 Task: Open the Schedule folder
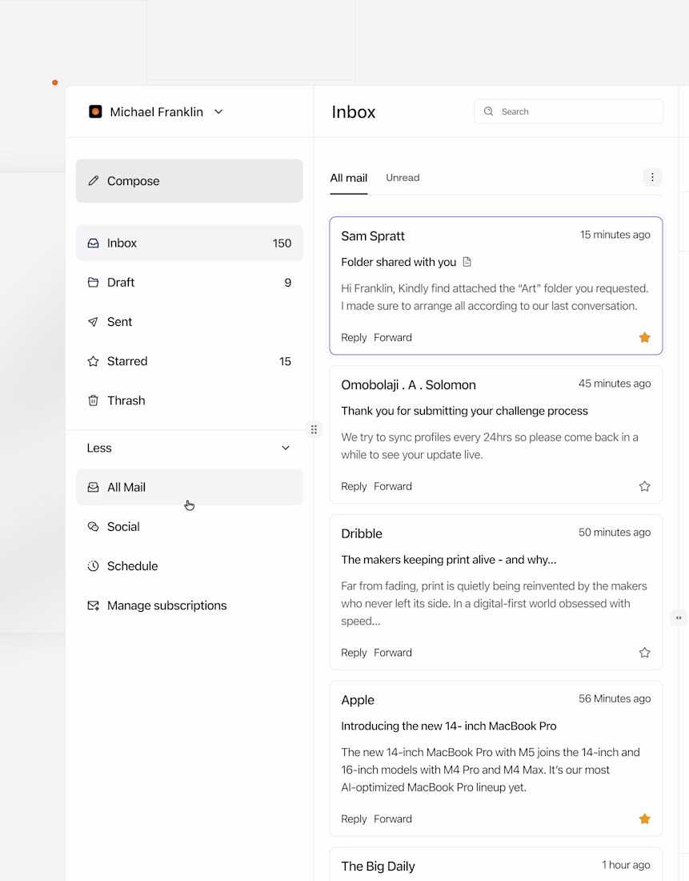[x=132, y=566]
